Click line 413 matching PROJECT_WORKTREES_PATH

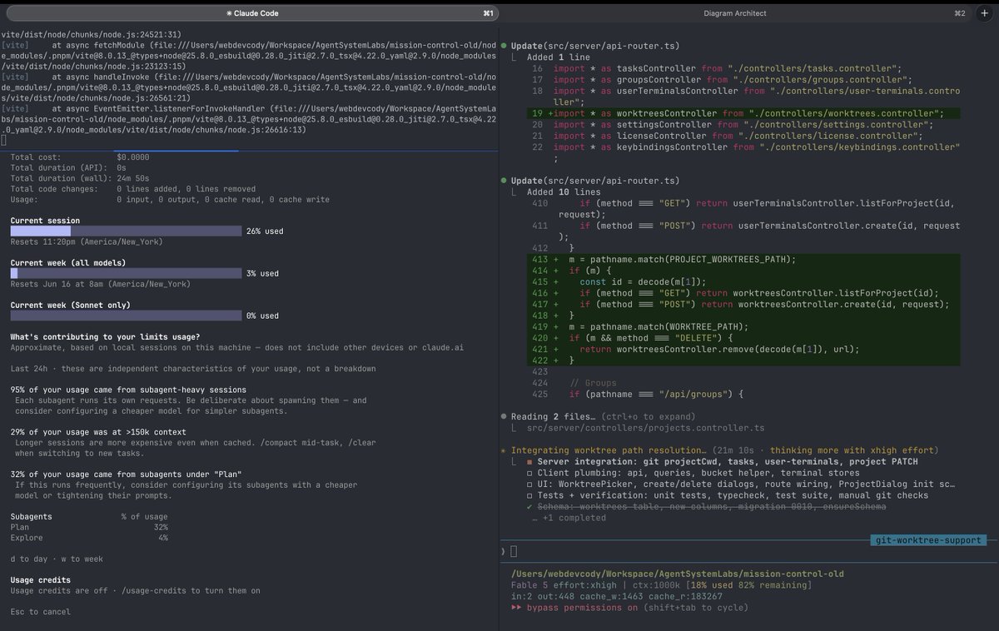tap(743, 259)
